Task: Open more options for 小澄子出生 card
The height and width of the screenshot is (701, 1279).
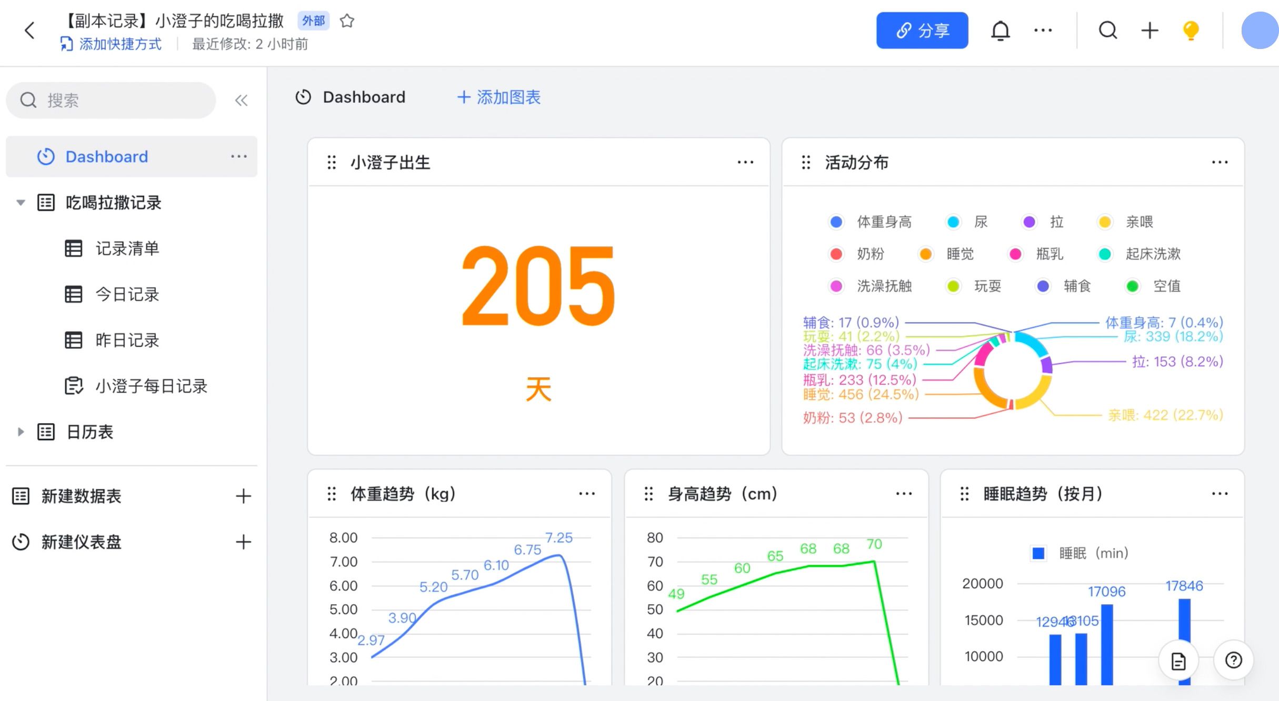Action: [x=745, y=162]
